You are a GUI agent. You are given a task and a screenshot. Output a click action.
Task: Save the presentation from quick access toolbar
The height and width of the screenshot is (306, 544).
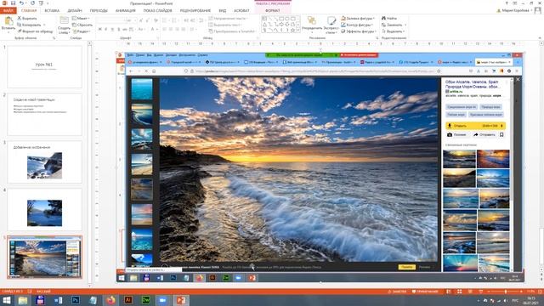coord(13,3)
